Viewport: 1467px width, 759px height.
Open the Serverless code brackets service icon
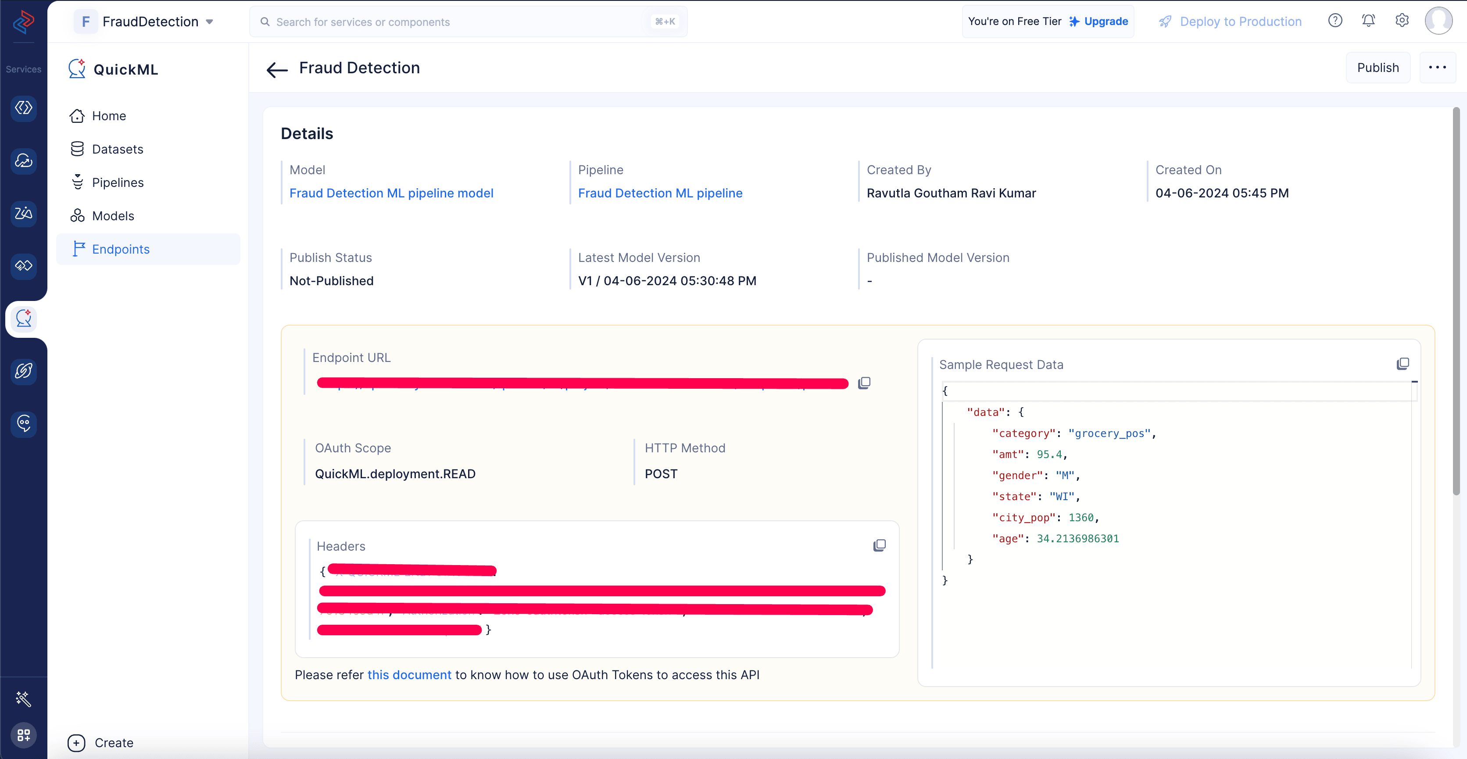click(x=23, y=107)
